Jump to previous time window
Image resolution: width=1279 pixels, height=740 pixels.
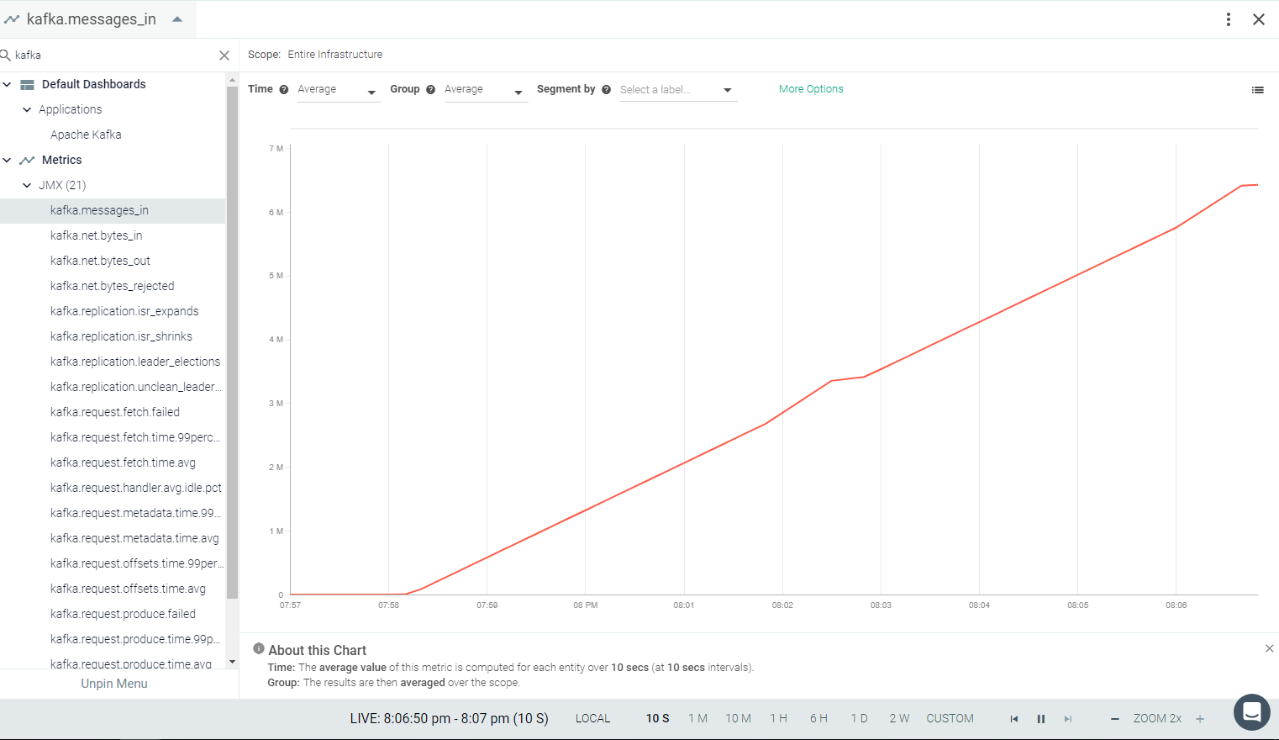1014,719
